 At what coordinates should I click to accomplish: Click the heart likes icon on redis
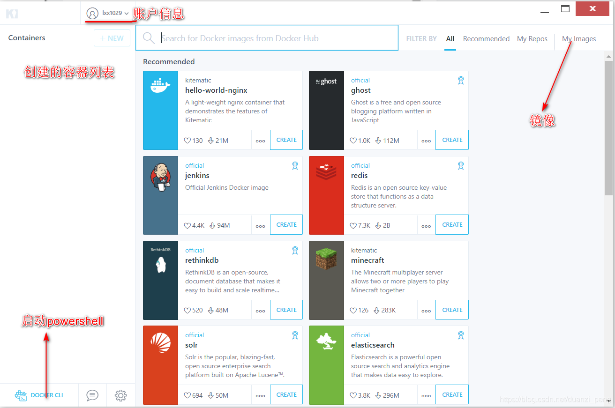[353, 226]
